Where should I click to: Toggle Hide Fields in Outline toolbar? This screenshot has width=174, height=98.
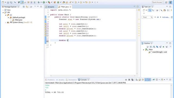157,47
